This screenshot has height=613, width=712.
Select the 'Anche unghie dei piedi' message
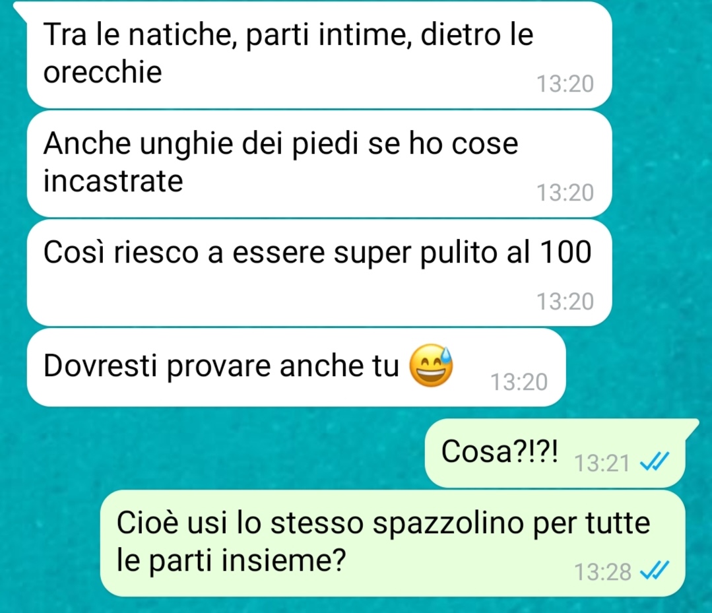(x=319, y=164)
